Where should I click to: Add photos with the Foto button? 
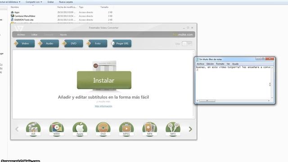97,44
